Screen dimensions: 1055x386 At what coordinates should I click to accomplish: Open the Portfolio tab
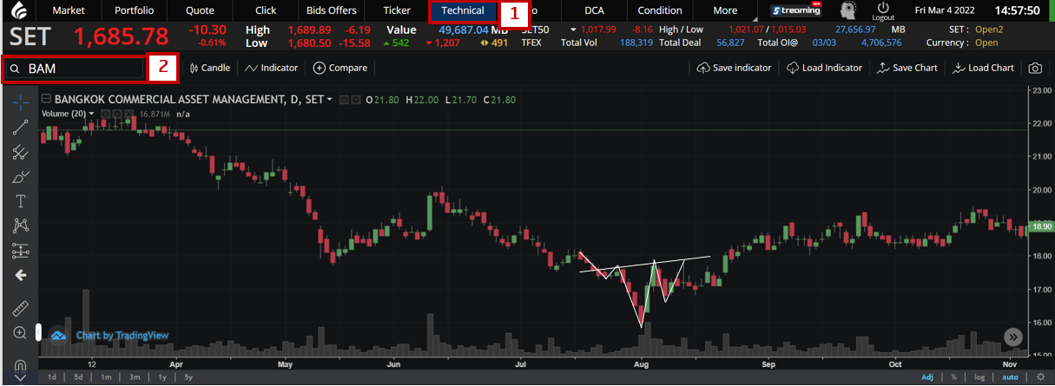pos(134,10)
